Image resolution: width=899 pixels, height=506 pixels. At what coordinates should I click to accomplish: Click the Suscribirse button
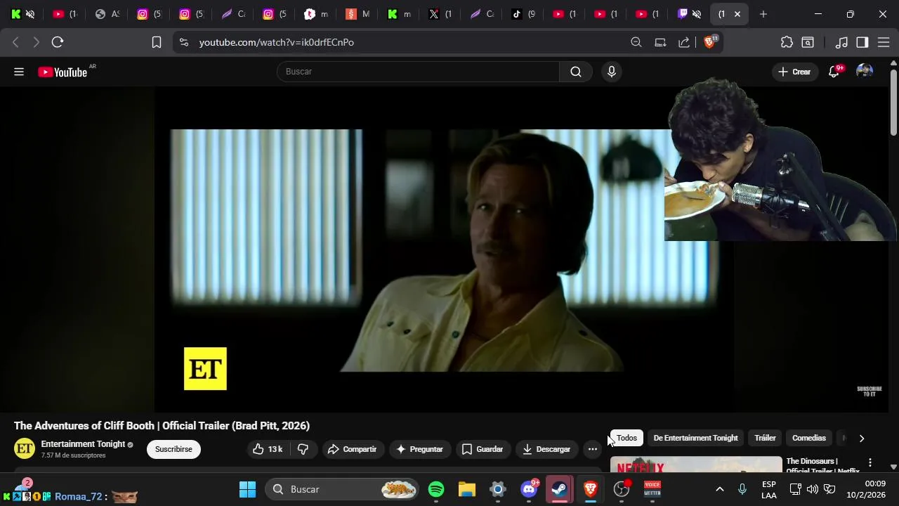coord(173,449)
